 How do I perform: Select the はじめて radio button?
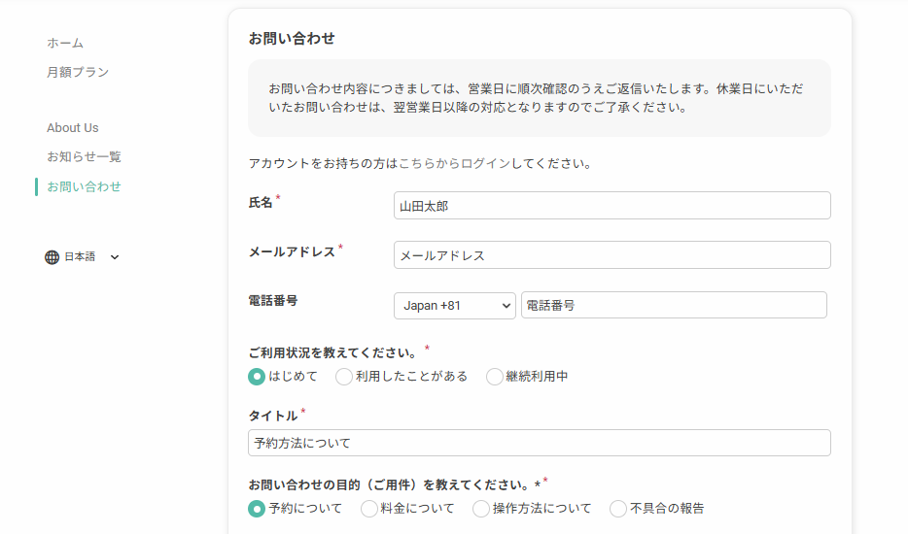(x=257, y=377)
